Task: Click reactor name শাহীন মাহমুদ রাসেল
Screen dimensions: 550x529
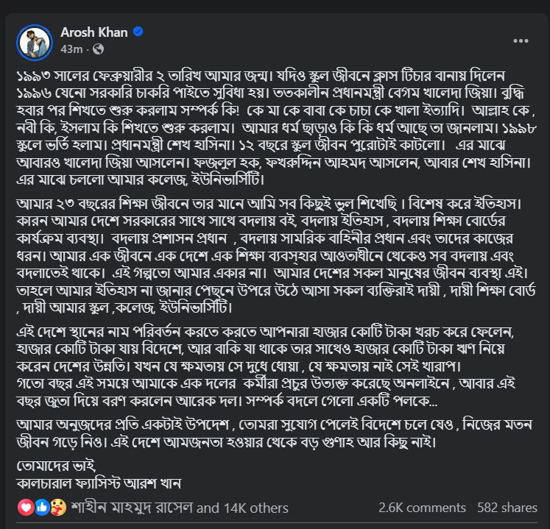Action: point(128,508)
